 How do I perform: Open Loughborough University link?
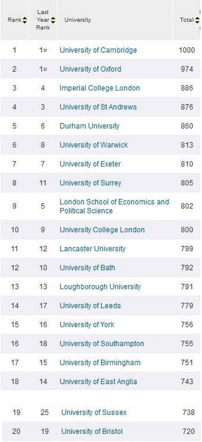point(100,287)
